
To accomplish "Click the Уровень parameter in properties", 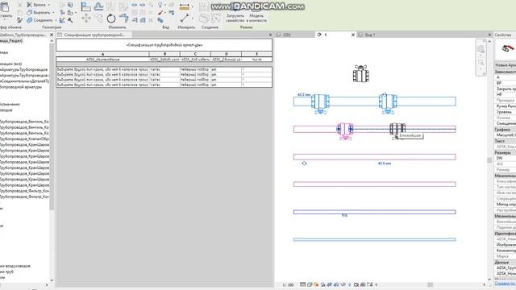I will click(x=506, y=112).
